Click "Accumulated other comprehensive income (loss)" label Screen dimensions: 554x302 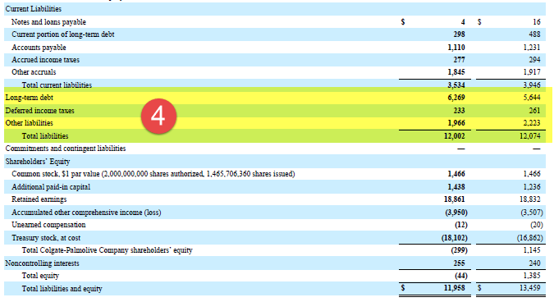click(86, 213)
